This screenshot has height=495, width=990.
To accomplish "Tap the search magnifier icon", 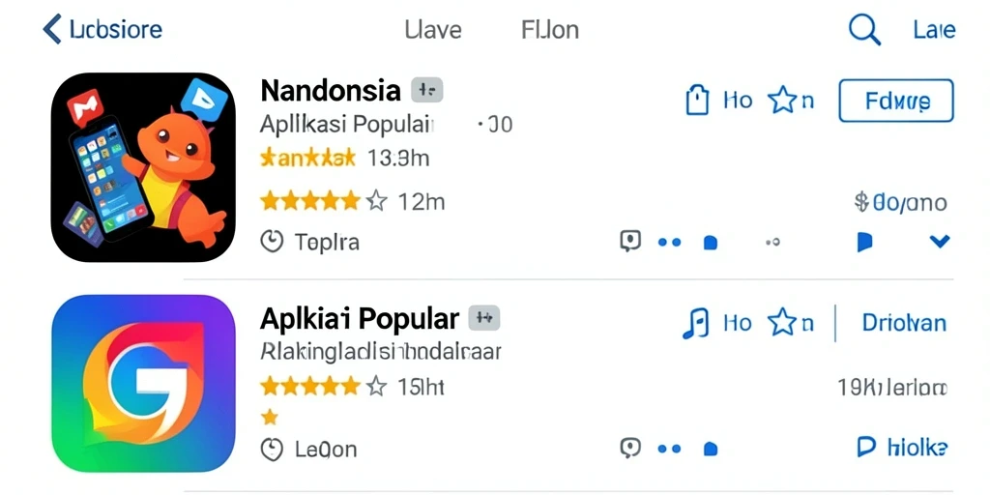I will (x=864, y=30).
